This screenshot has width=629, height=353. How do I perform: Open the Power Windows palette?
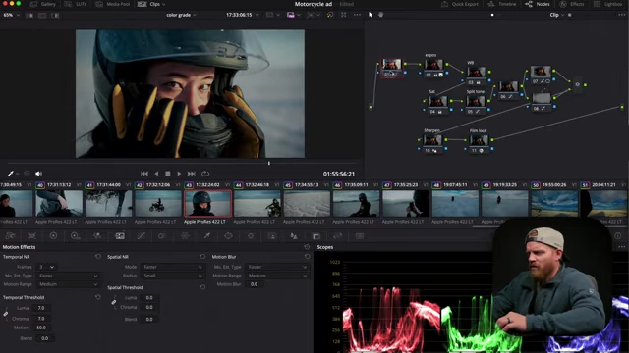[228, 236]
